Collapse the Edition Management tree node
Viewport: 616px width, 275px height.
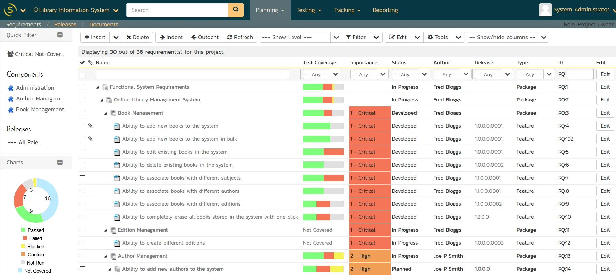point(105,230)
